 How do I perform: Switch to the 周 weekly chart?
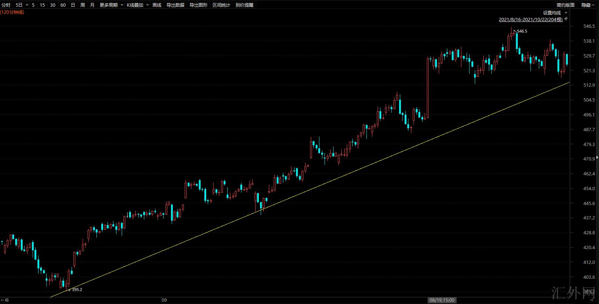pos(82,5)
